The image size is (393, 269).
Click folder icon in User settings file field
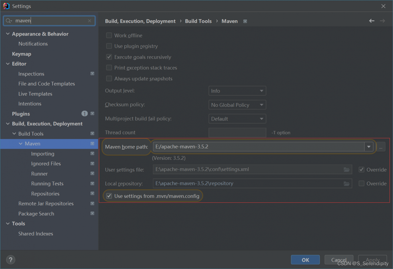[x=347, y=170]
